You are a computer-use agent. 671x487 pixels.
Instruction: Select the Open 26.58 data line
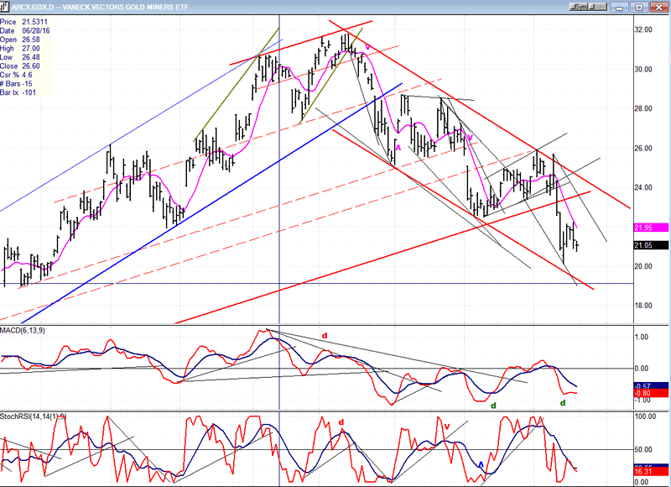tap(20, 39)
